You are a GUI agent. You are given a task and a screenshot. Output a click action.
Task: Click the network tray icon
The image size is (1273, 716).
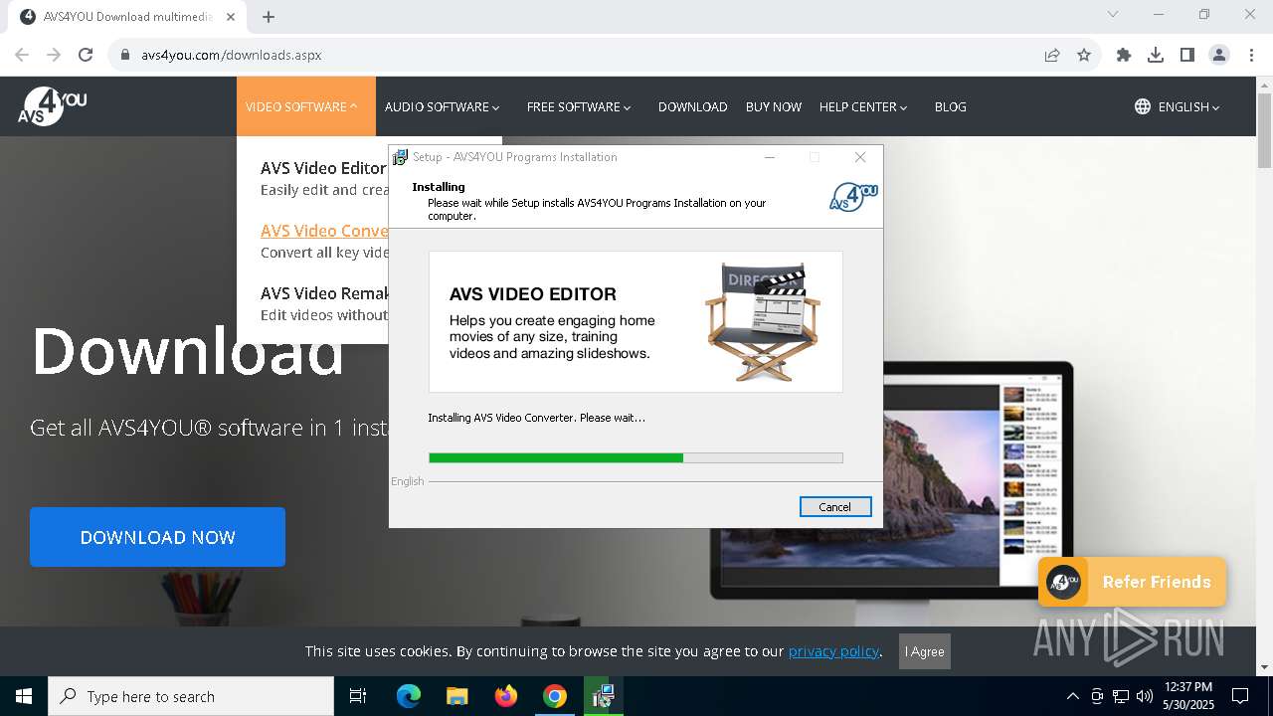pos(1121,696)
